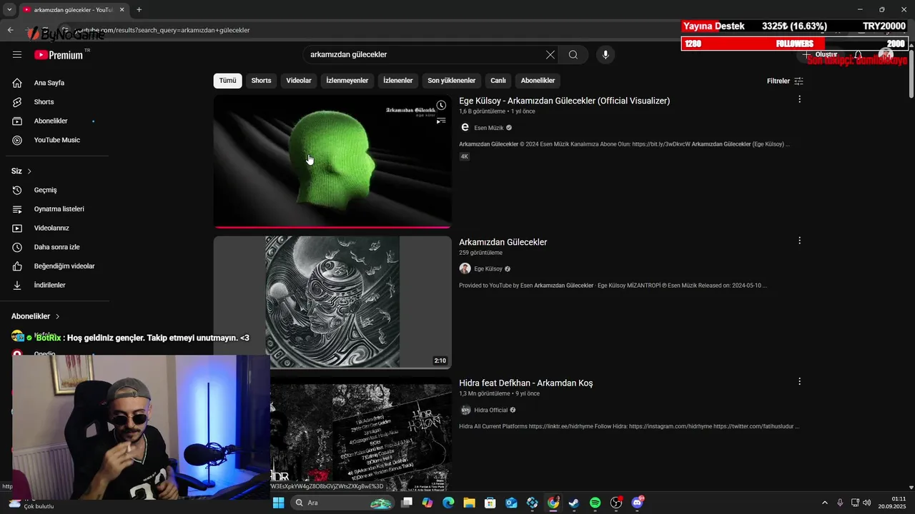915x514 pixels.
Task: Select the Videolar filter chip
Action: point(299,81)
